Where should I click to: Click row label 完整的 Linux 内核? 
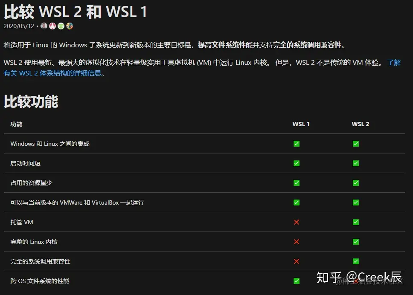coord(34,242)
